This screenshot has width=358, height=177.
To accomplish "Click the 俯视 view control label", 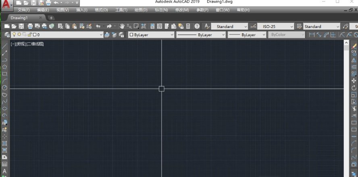I will pos(21,44).
